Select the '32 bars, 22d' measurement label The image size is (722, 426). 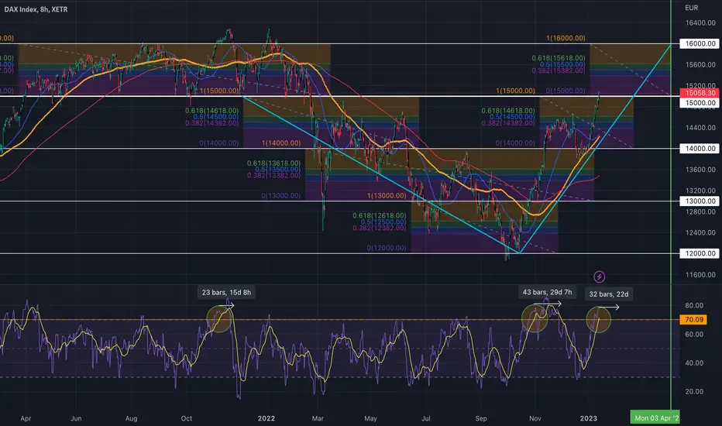coord(609,294)
